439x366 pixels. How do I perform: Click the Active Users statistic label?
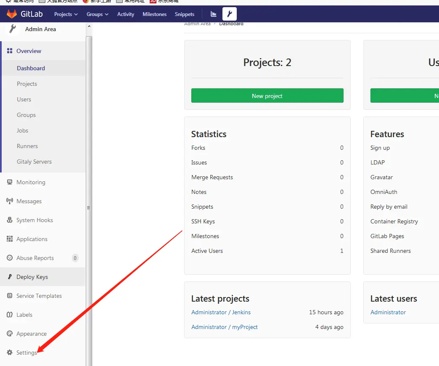207,251
